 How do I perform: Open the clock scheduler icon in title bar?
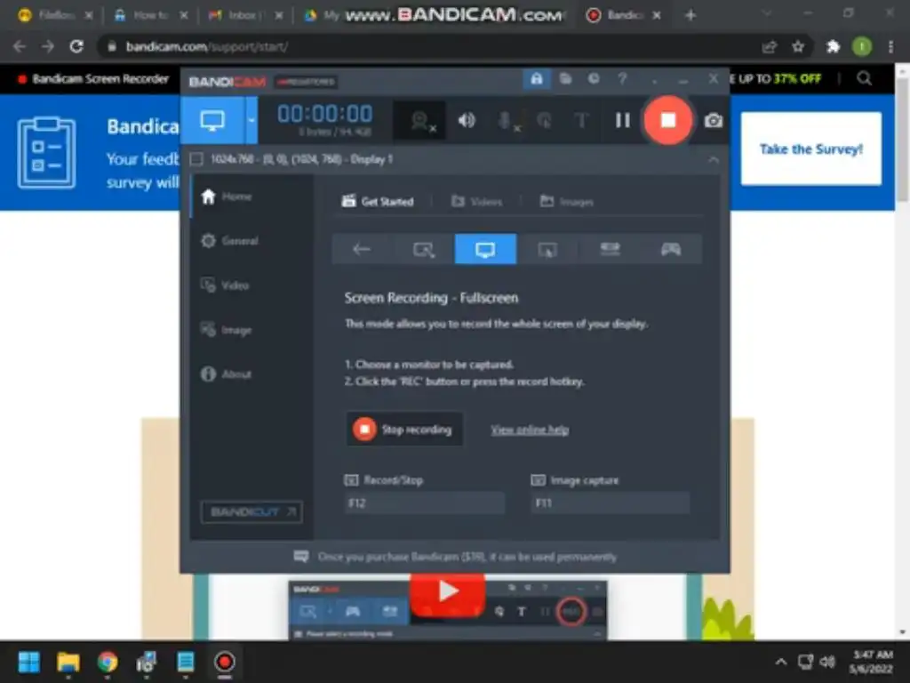coord(594,79)
